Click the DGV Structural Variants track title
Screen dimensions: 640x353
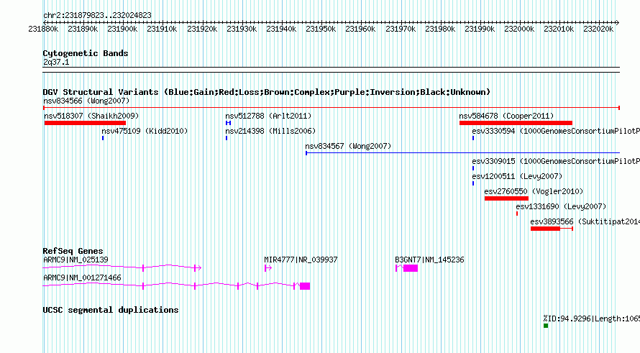(x=267, y=92)
